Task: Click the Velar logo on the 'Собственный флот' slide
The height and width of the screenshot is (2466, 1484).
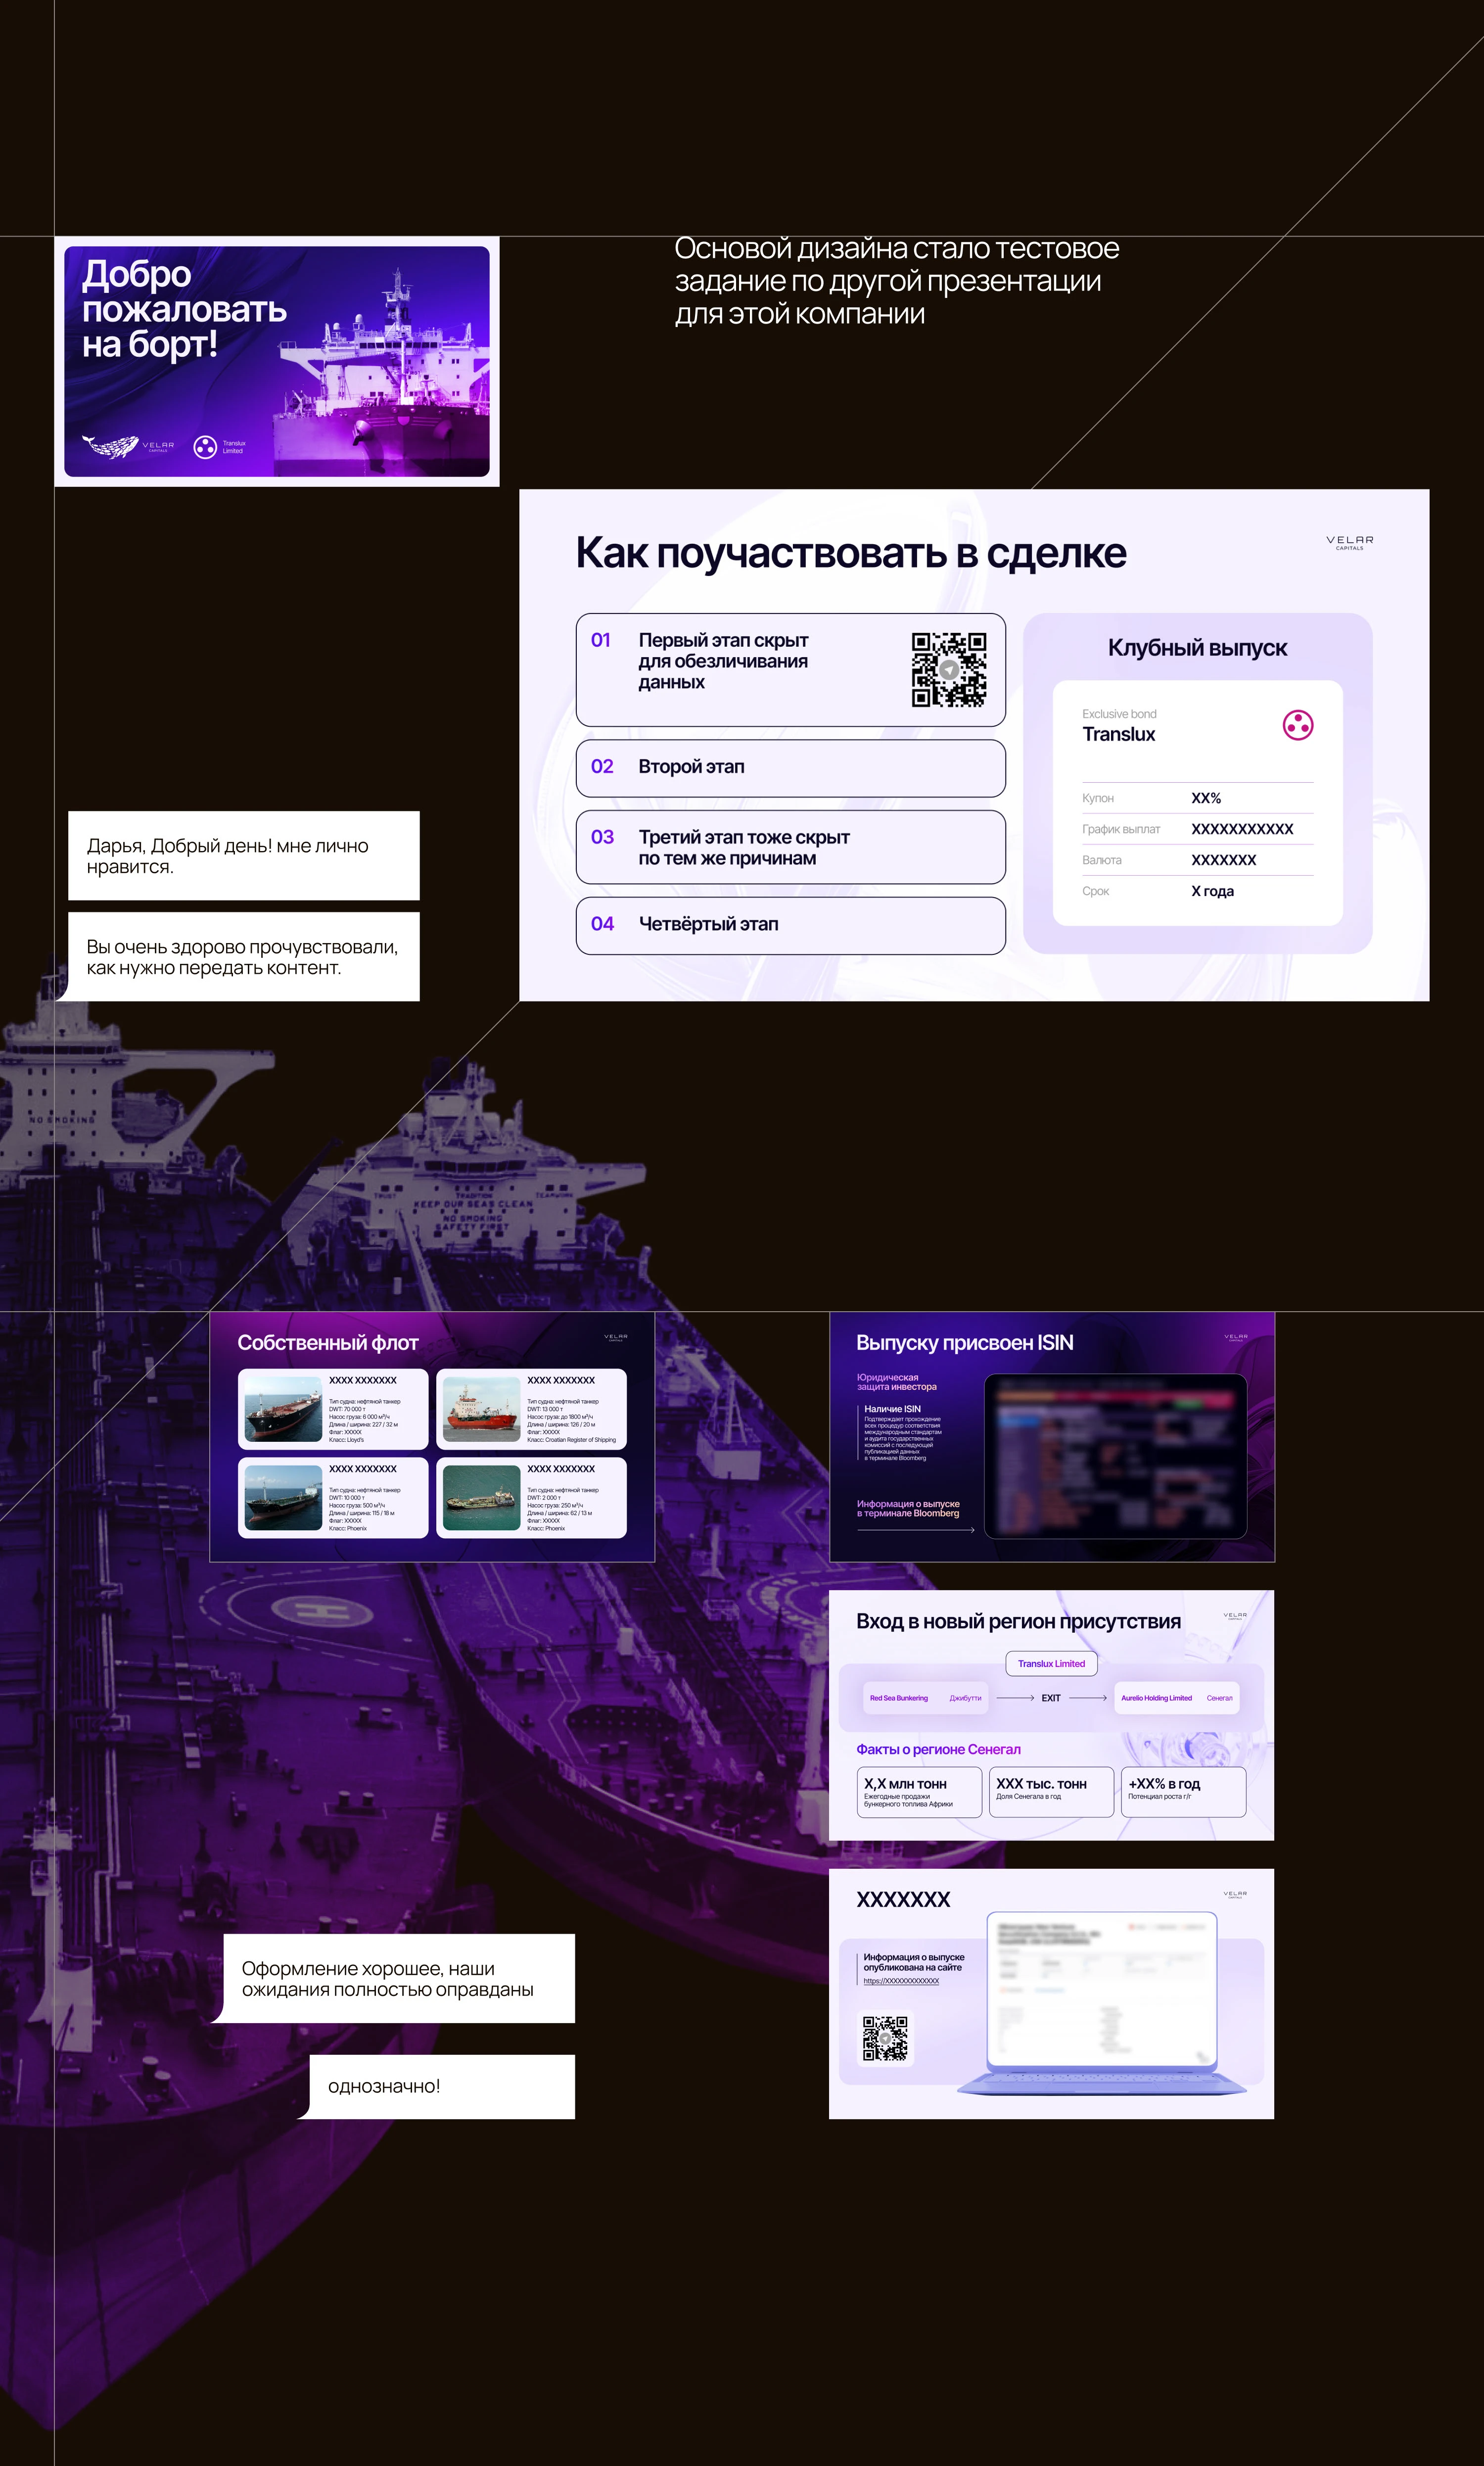Action: tap(617, 1338)
